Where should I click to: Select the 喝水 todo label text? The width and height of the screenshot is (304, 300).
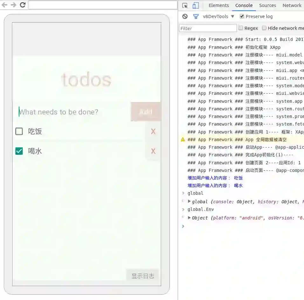click(x=35, y=151)
